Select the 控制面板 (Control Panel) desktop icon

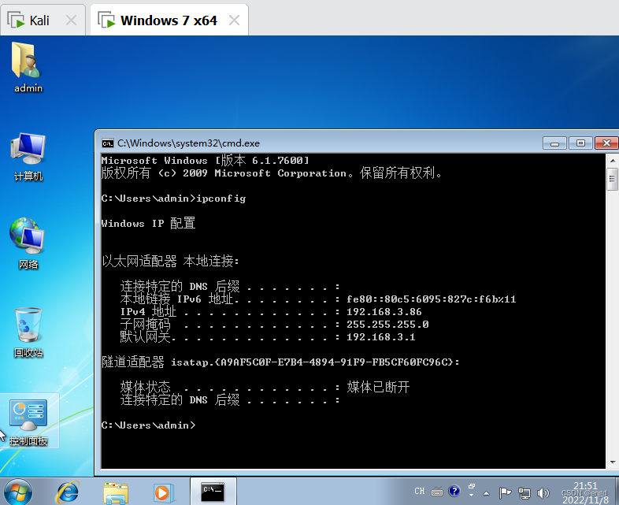pyautogui.click(x=28, y=421)
